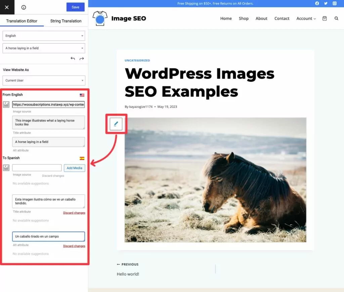
Task: Click the horse image in the post
Action: pyautogui.click(x=215, y=180)
